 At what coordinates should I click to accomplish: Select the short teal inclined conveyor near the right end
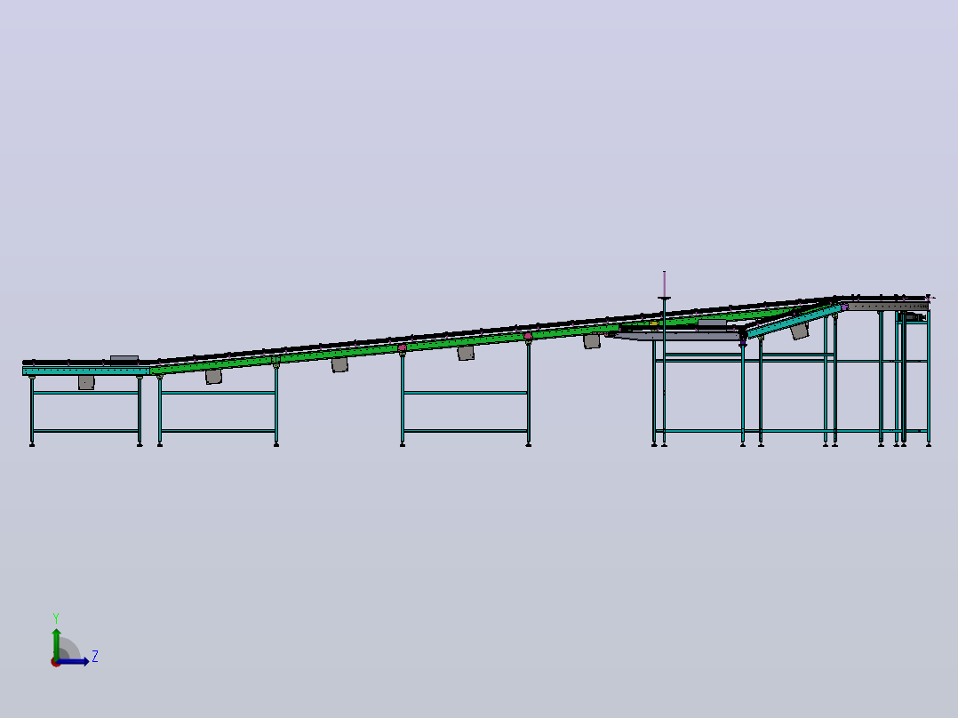click(794, 321)
